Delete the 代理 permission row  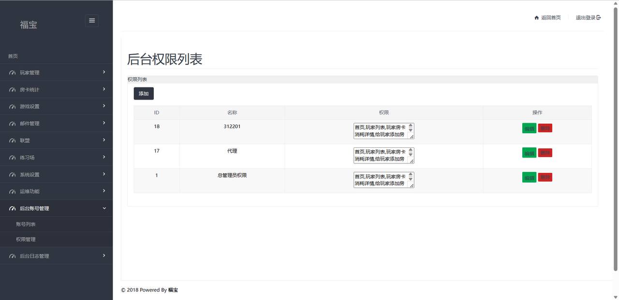[x=545, y=153]
